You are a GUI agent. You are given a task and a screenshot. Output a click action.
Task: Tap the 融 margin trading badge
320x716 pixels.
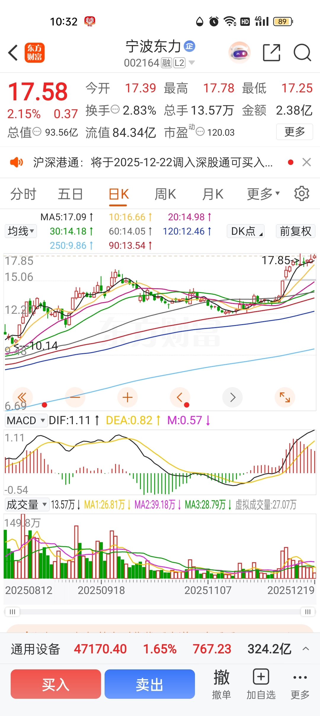pyautogui.click(x=167, y=63)
